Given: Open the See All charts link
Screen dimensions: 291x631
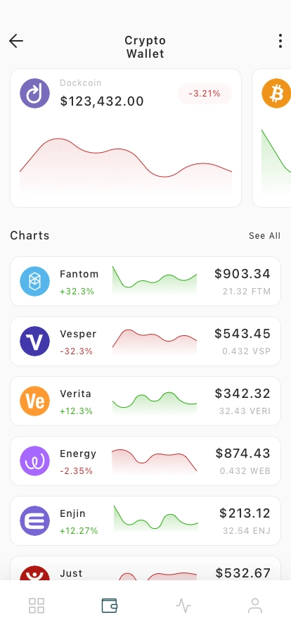Looking at the screenshot, I should [264, 236].
